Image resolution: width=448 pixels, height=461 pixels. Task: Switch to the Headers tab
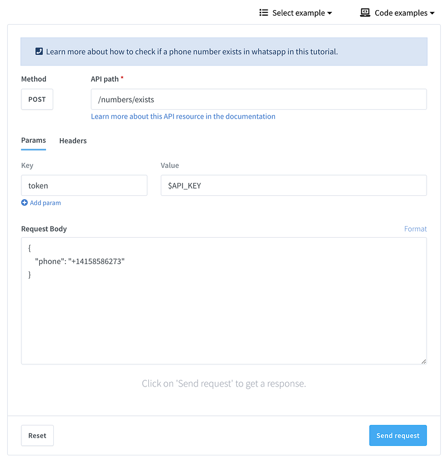[73, 141]
